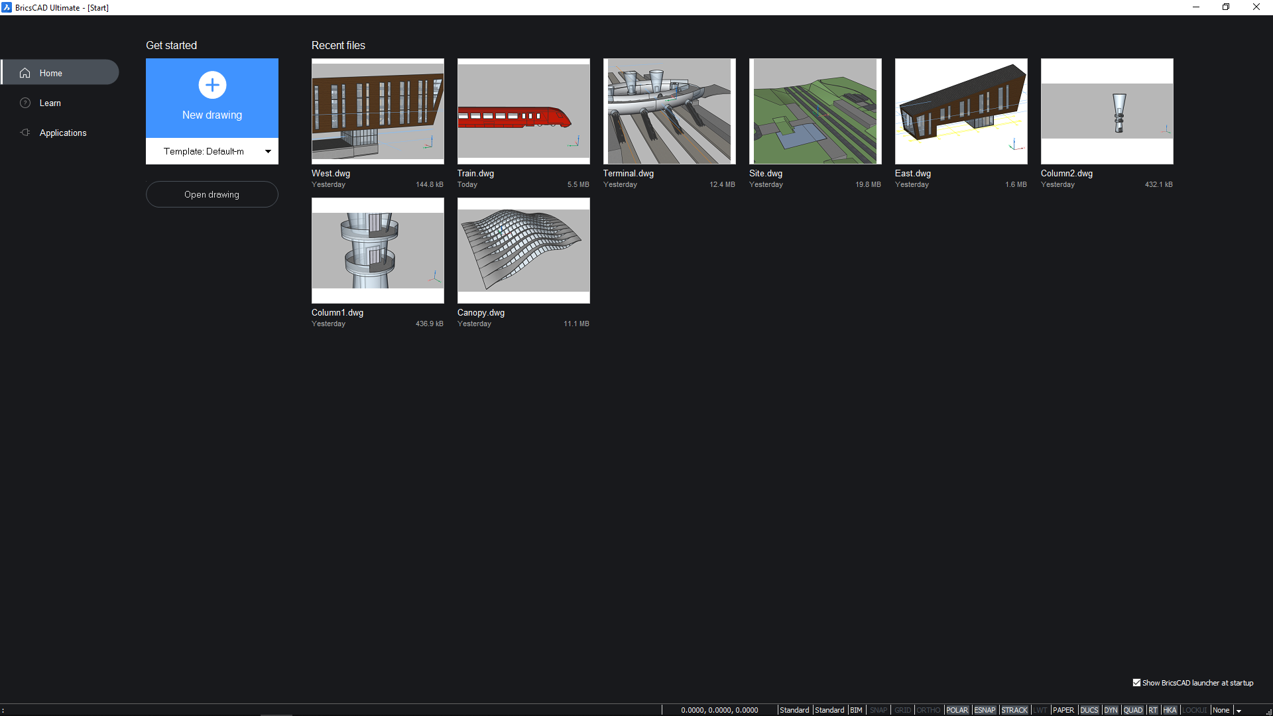Open Column2.dwg thumbnail
Viewport: 1273px width, 716px height.
(x=1107, y=111)
